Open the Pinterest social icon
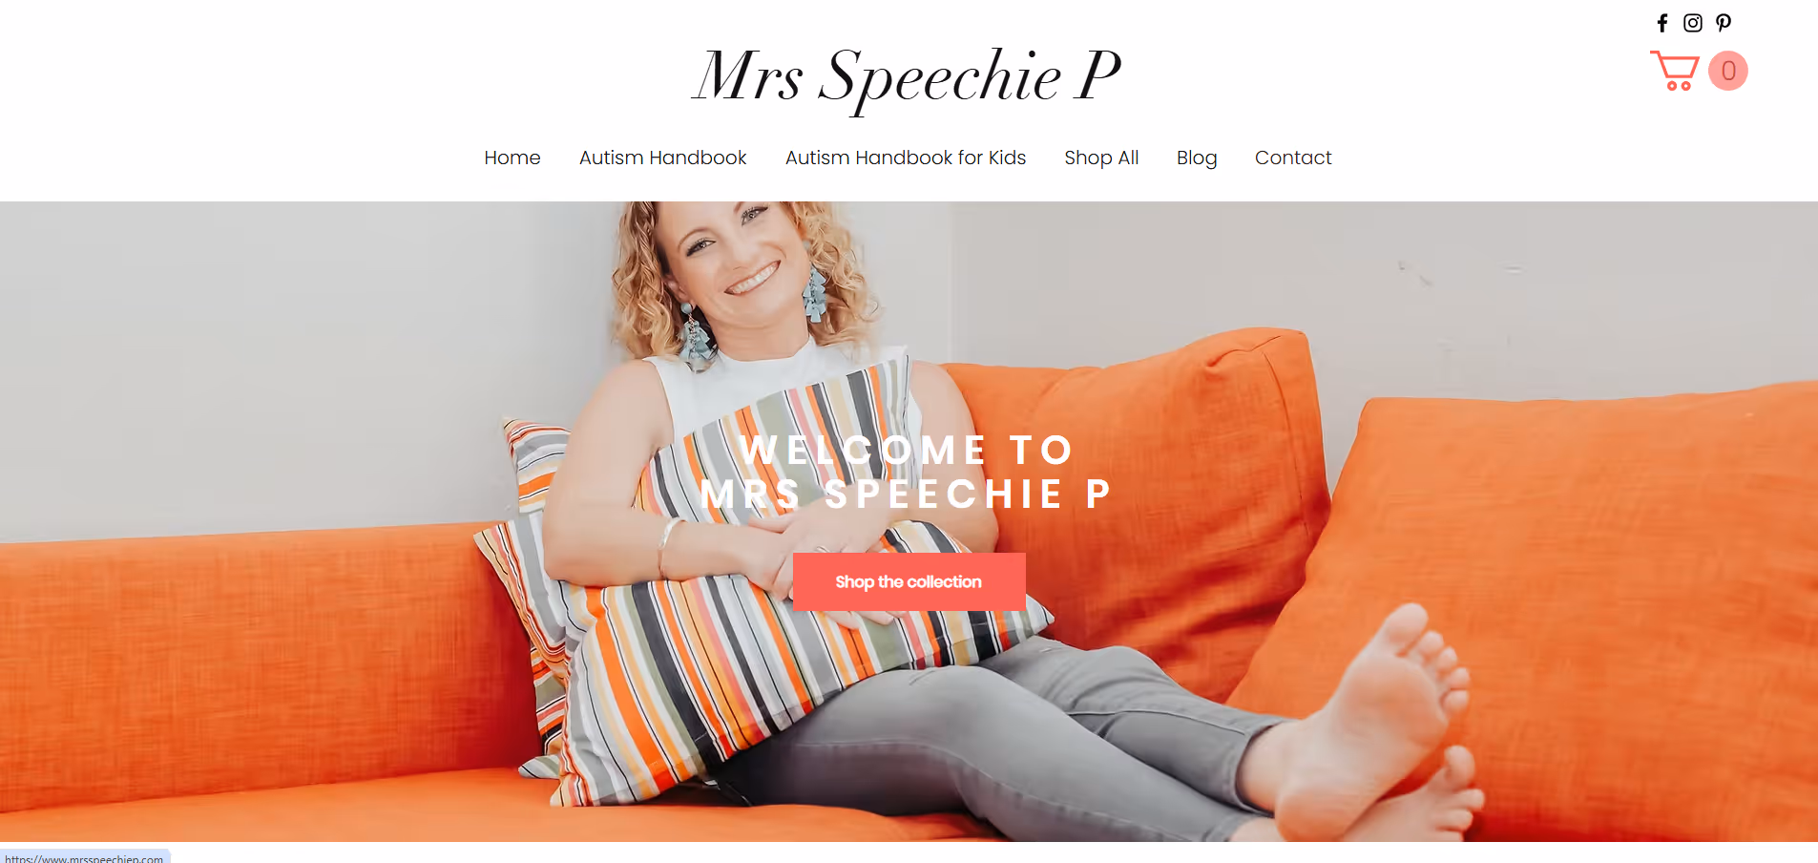The width and height of the screenshot is (1818, 863). pyautogui.click(x=1724, y=23)
